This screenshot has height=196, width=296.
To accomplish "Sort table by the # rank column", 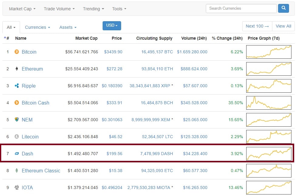I will pyautogui.click(x=7, y=38).
